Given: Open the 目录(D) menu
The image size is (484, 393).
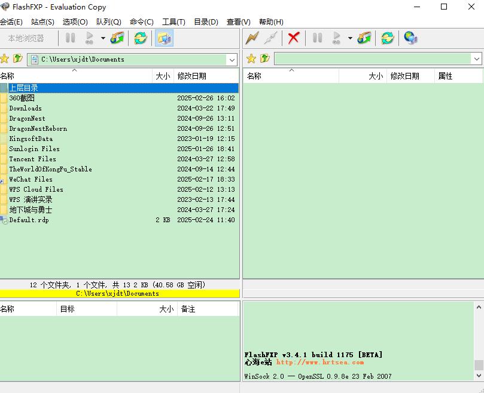Looking at the screenshot, I should [x=206, y=22].
